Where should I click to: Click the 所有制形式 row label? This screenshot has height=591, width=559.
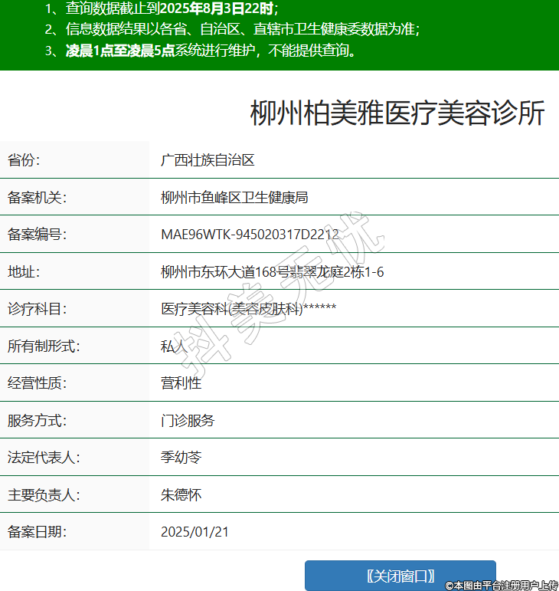[x=44, y=346]
